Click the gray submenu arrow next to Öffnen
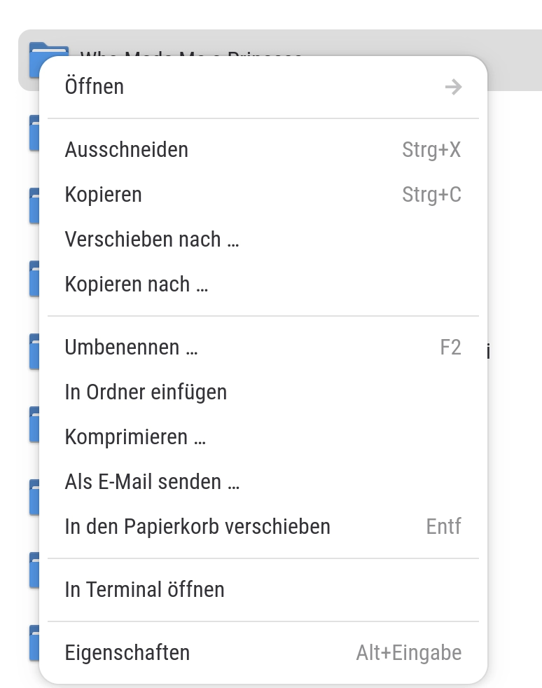This screenshot has height=688, width=542. click(454, 87)
